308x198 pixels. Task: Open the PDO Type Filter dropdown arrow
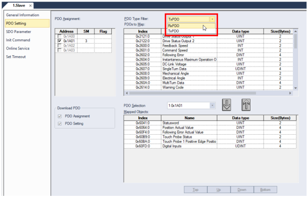coord(212,19)
